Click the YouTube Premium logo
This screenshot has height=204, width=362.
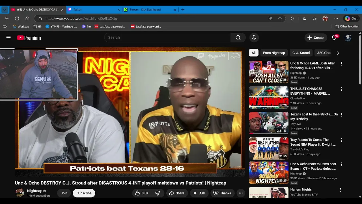click(29, 38)
